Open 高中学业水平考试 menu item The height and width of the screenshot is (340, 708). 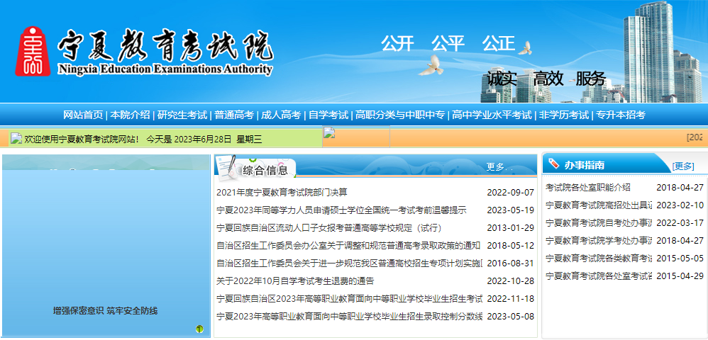[492, 115]
